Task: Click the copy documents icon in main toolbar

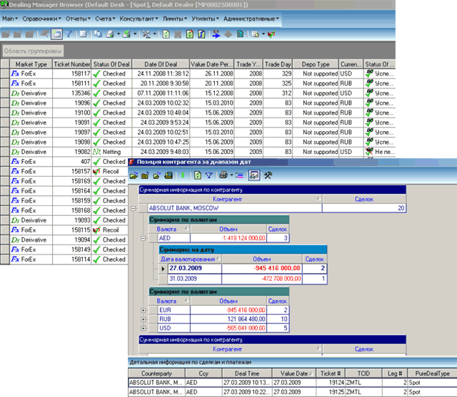Action: tap(98, 34)
